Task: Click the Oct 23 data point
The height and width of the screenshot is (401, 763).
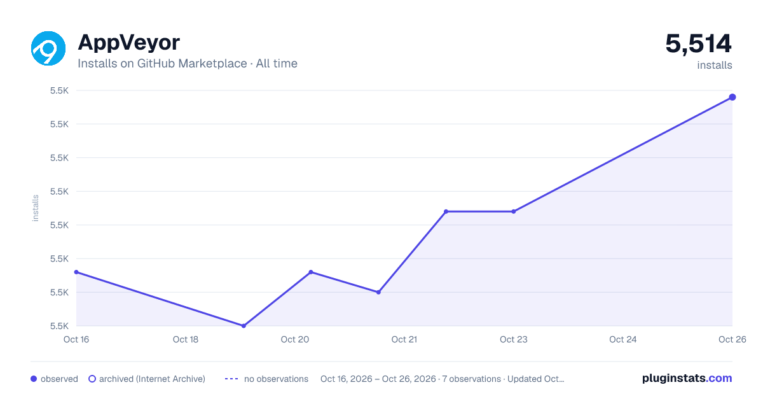Action: point(513,211)
